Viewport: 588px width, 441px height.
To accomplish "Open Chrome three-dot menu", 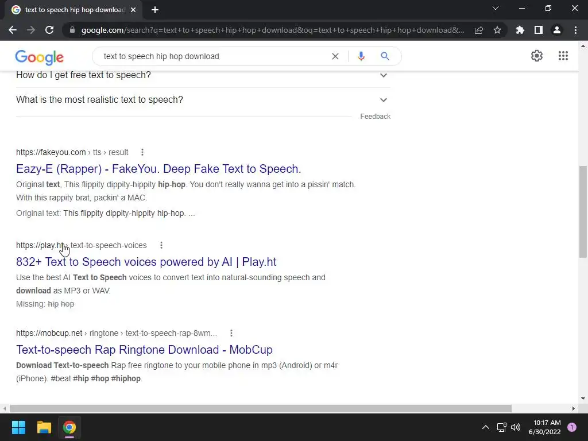I will [575, 30].
